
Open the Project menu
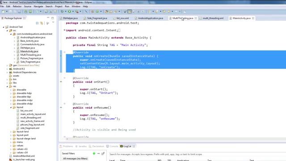59,6
